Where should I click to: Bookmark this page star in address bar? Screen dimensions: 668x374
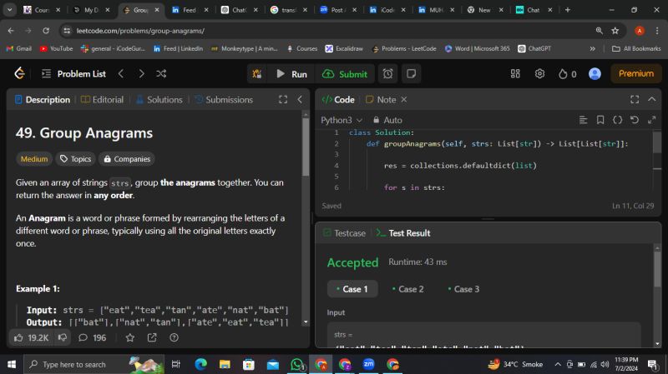[615, 31]
